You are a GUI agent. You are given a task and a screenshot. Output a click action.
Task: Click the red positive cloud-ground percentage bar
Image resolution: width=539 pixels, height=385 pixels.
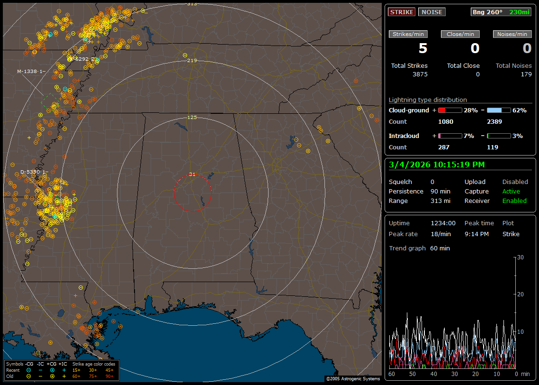tap(449, 110)
